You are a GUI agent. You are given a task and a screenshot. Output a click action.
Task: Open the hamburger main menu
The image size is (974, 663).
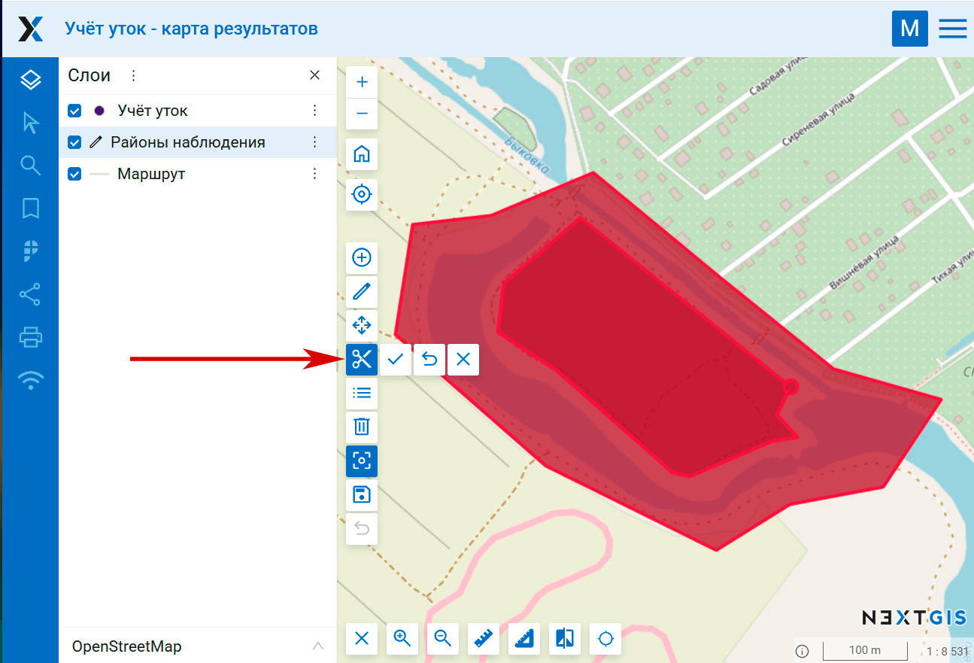[953, 29]
